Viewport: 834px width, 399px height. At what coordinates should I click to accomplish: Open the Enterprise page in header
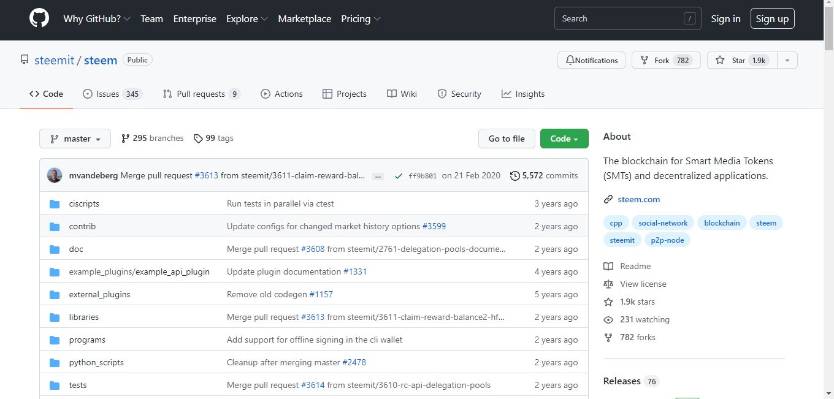pyautogui.click(x=195, y=18)
